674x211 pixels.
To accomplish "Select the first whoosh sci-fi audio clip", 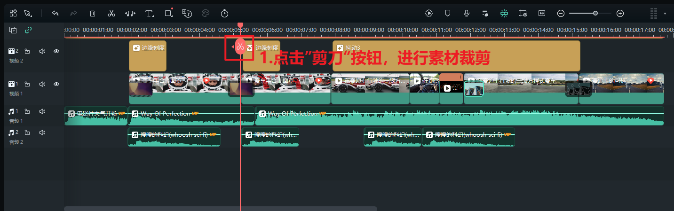I will click(174, 137).
